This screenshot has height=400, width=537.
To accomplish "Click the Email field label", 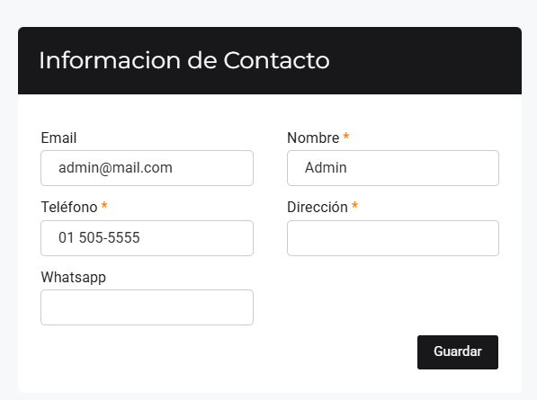I will click(x=58, y=138).
